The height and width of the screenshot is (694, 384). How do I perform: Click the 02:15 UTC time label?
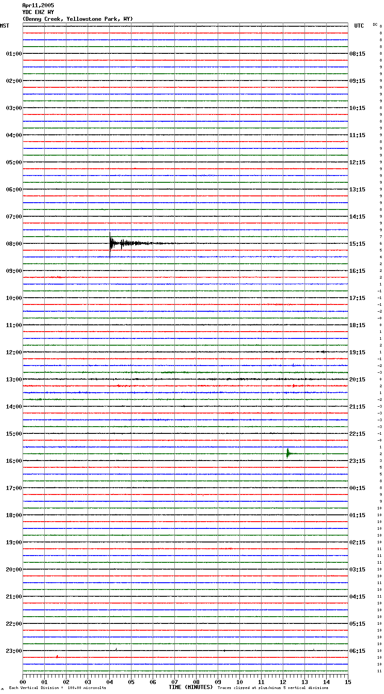pyautogui.click(x=357, y=542)
